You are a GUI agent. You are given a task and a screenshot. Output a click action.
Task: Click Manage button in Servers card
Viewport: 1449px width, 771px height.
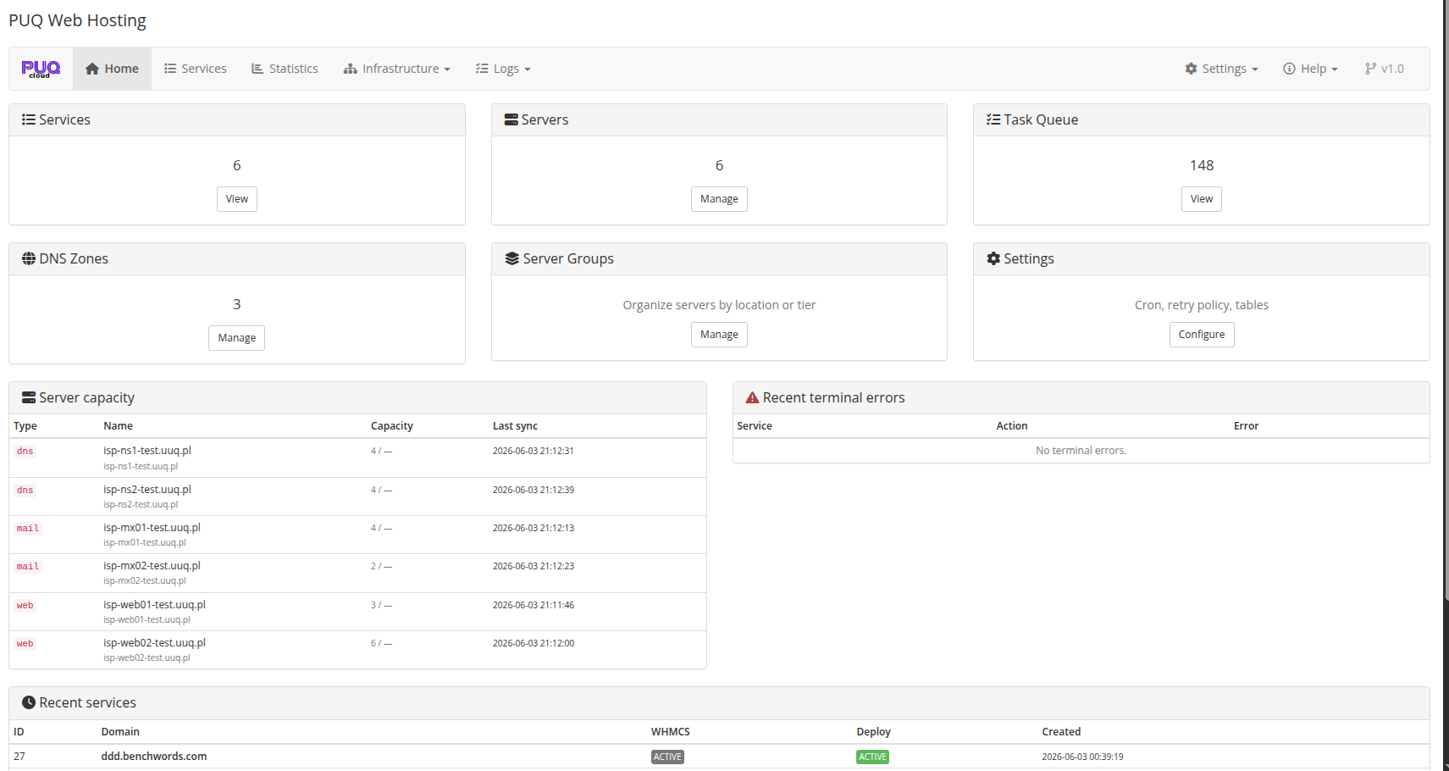(x=719, y=199)
